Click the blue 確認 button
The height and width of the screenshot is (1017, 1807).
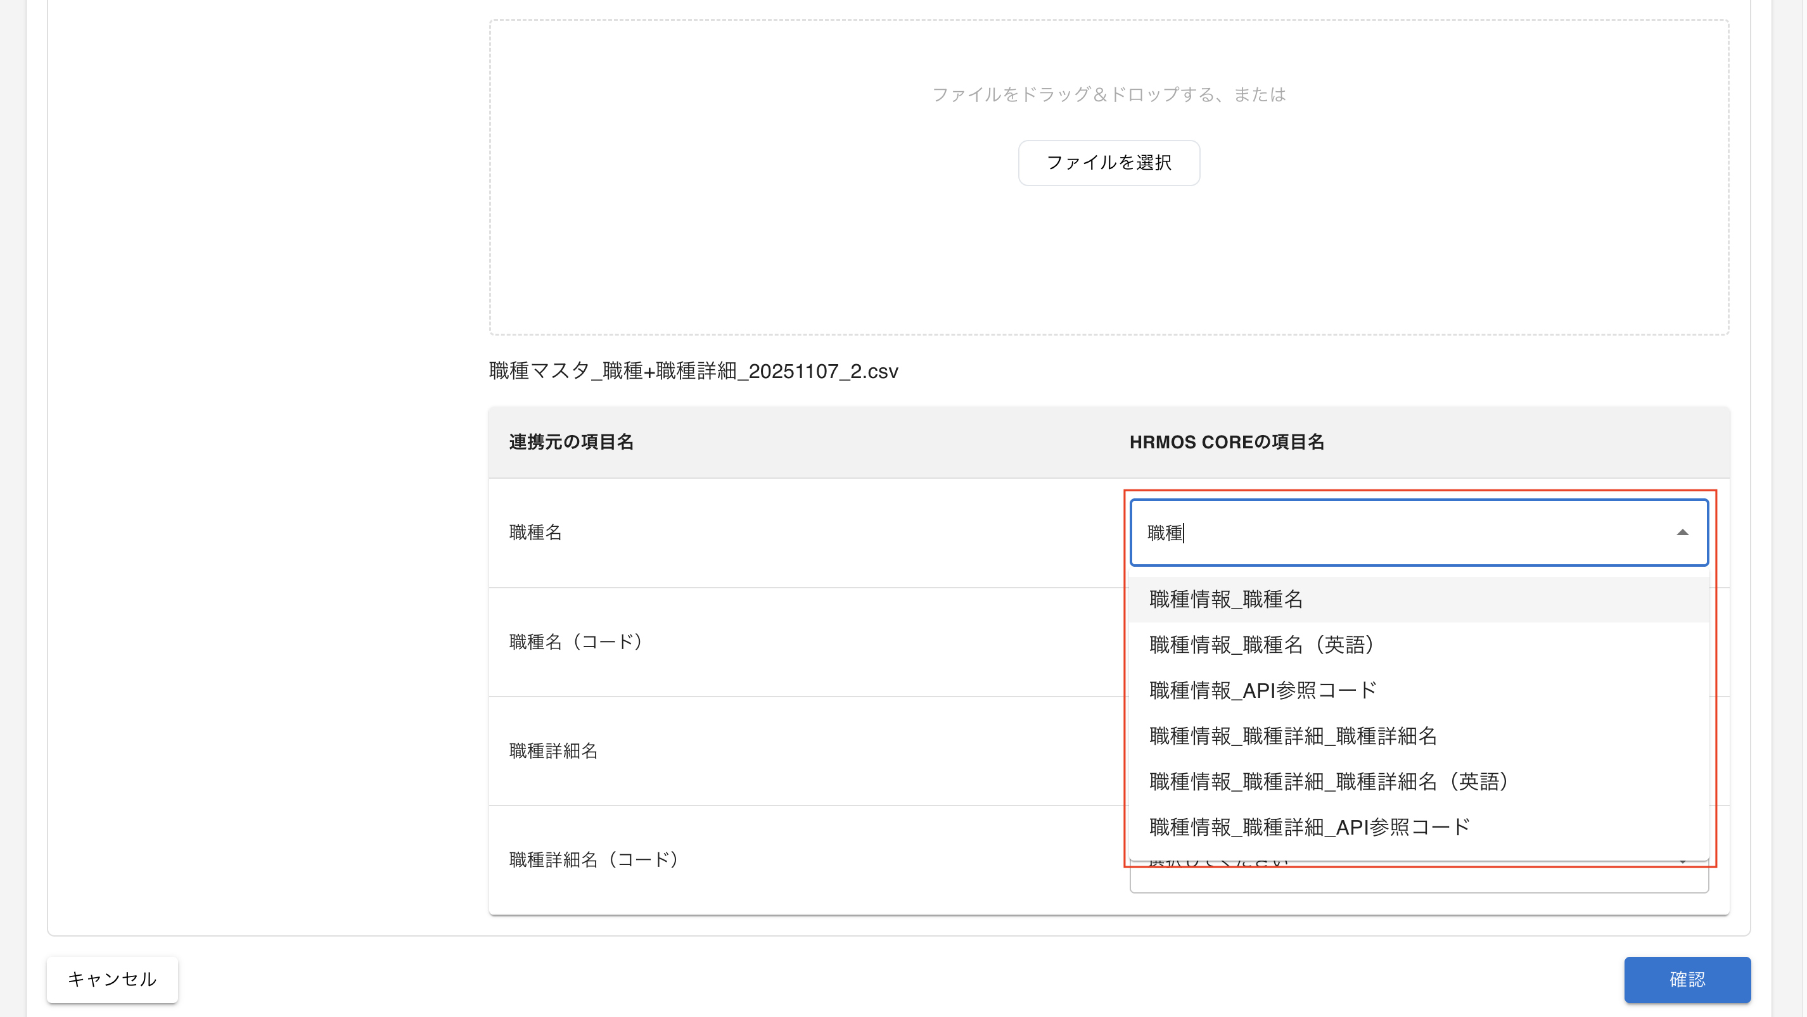(1687, 979)
